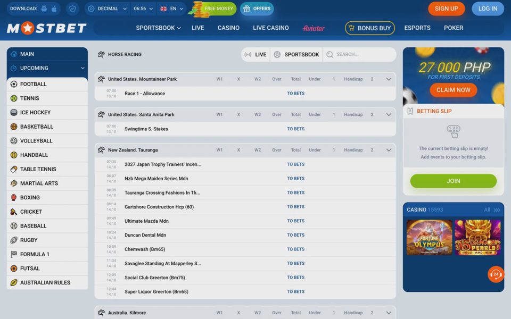Open the Aviator game page
The image size is (511, 319).
[x=314, y=28]
